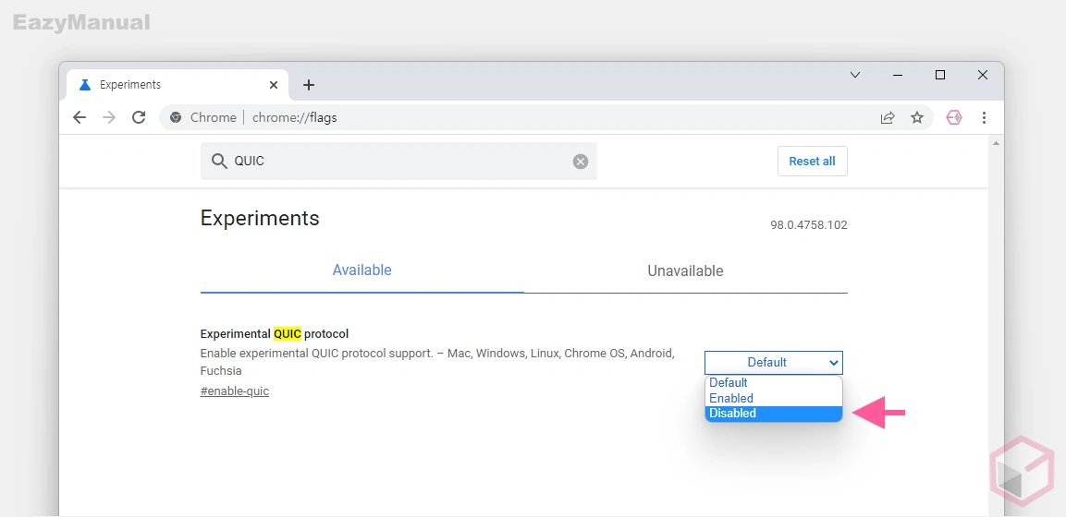
Task: Choose Enabled in the dropdown list
Action: coord(774,398)
